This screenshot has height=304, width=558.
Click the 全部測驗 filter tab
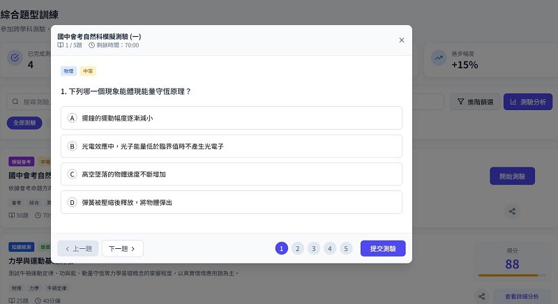(25, 123)
